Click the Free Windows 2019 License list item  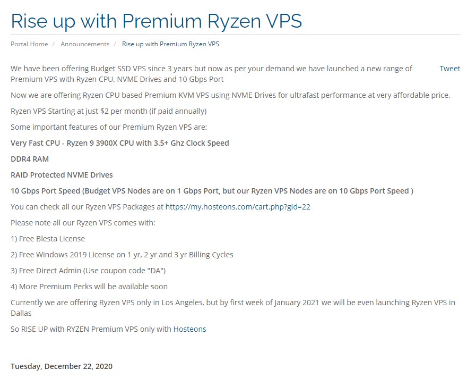click(x=122, y=255)
